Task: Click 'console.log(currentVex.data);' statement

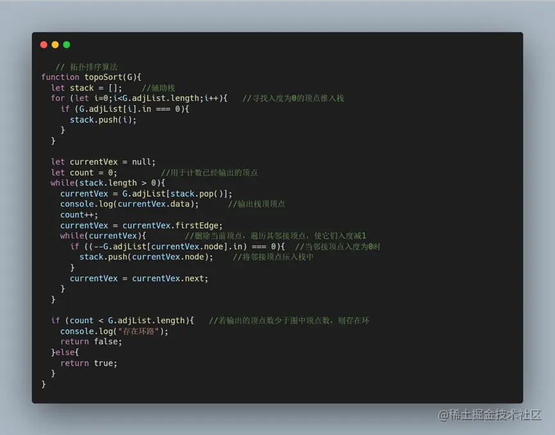Action: click(x=130, y=204)
